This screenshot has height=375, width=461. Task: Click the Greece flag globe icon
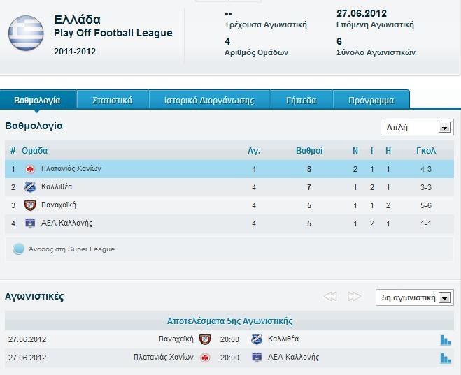26,33
